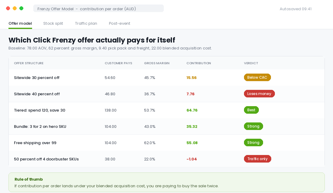The width and height of the screenshot is (333, 193).
Task: Click the 35.32 contribution value
Action: pos(192,127)
